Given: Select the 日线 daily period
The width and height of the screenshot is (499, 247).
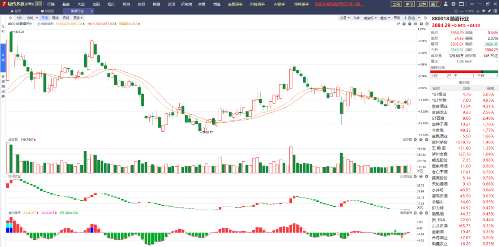Looking at the screenshot, I should tap(45, 18).
